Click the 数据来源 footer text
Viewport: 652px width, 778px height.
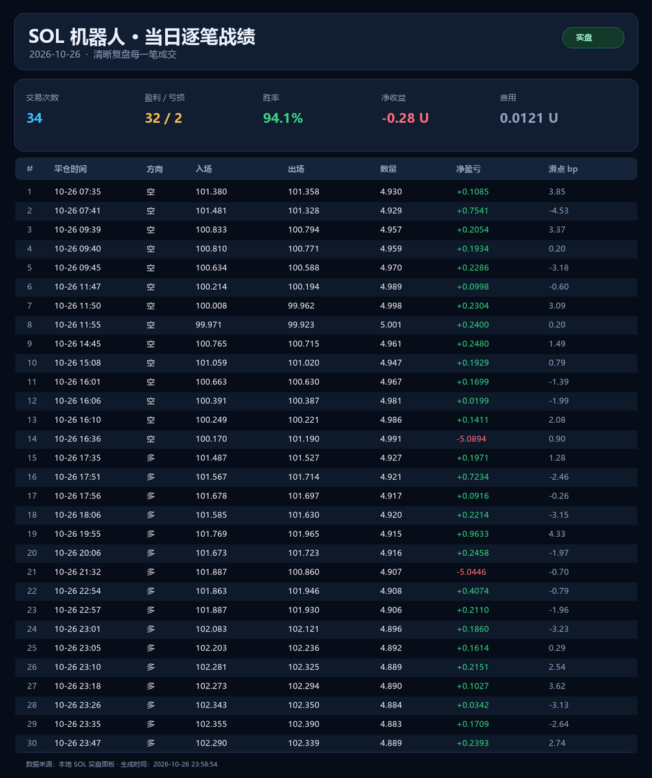point(121,764)
